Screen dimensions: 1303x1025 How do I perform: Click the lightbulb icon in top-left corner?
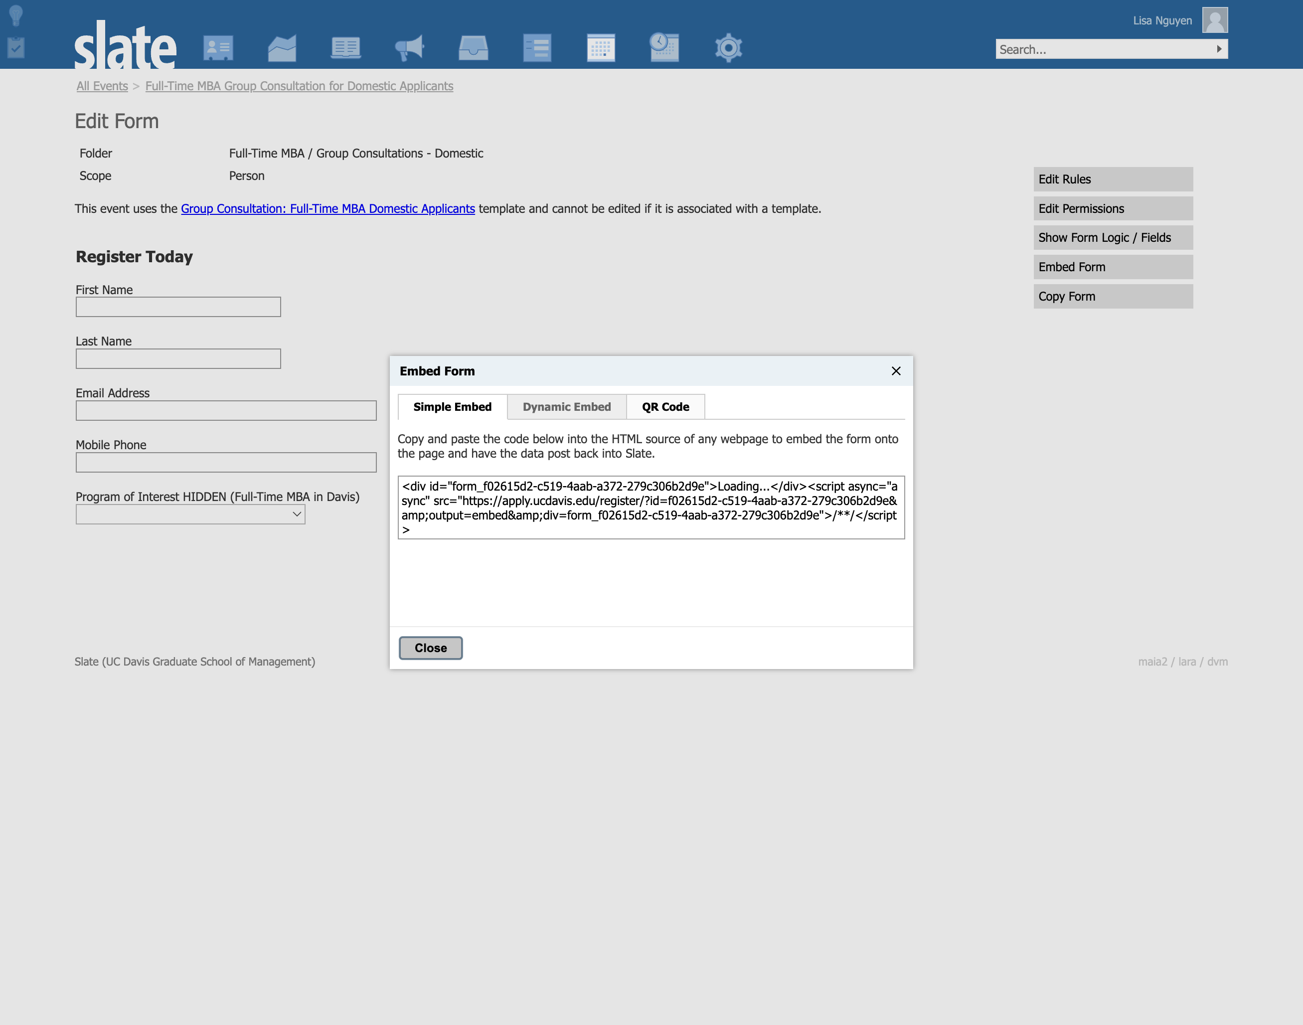pos(16,15)
